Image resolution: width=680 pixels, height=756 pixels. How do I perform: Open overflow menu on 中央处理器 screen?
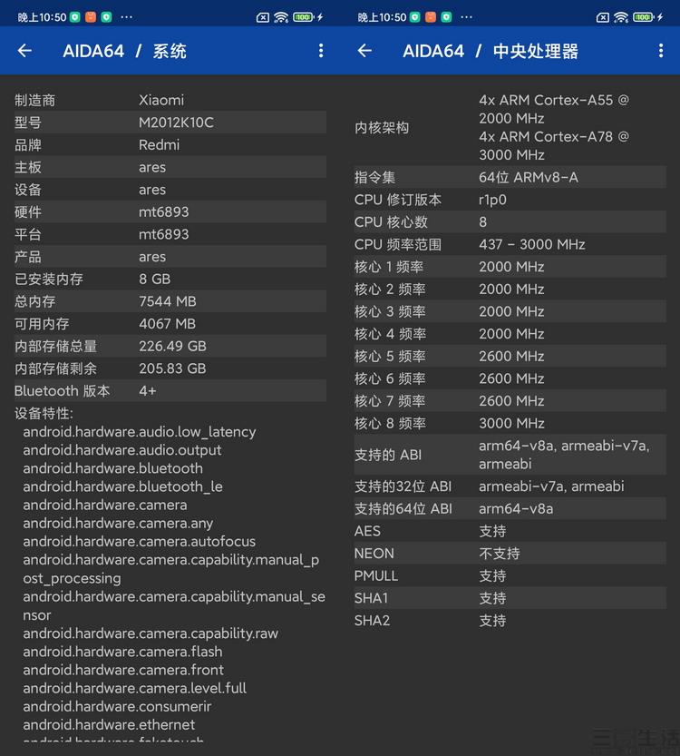[661, 51]
